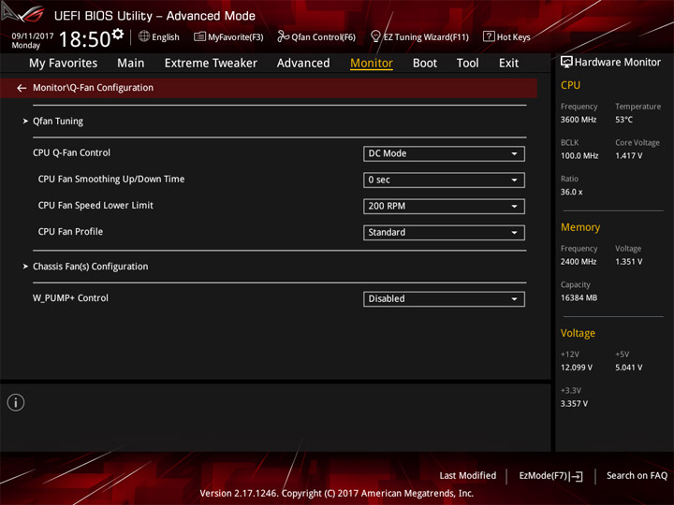
Task: Click the Memory section heading
Action: point(580,227)
